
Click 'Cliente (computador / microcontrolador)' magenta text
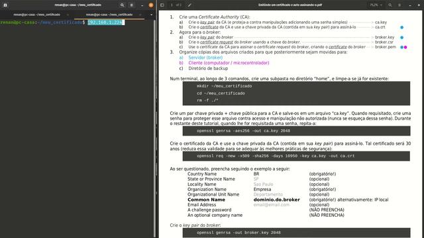(229, 63)
